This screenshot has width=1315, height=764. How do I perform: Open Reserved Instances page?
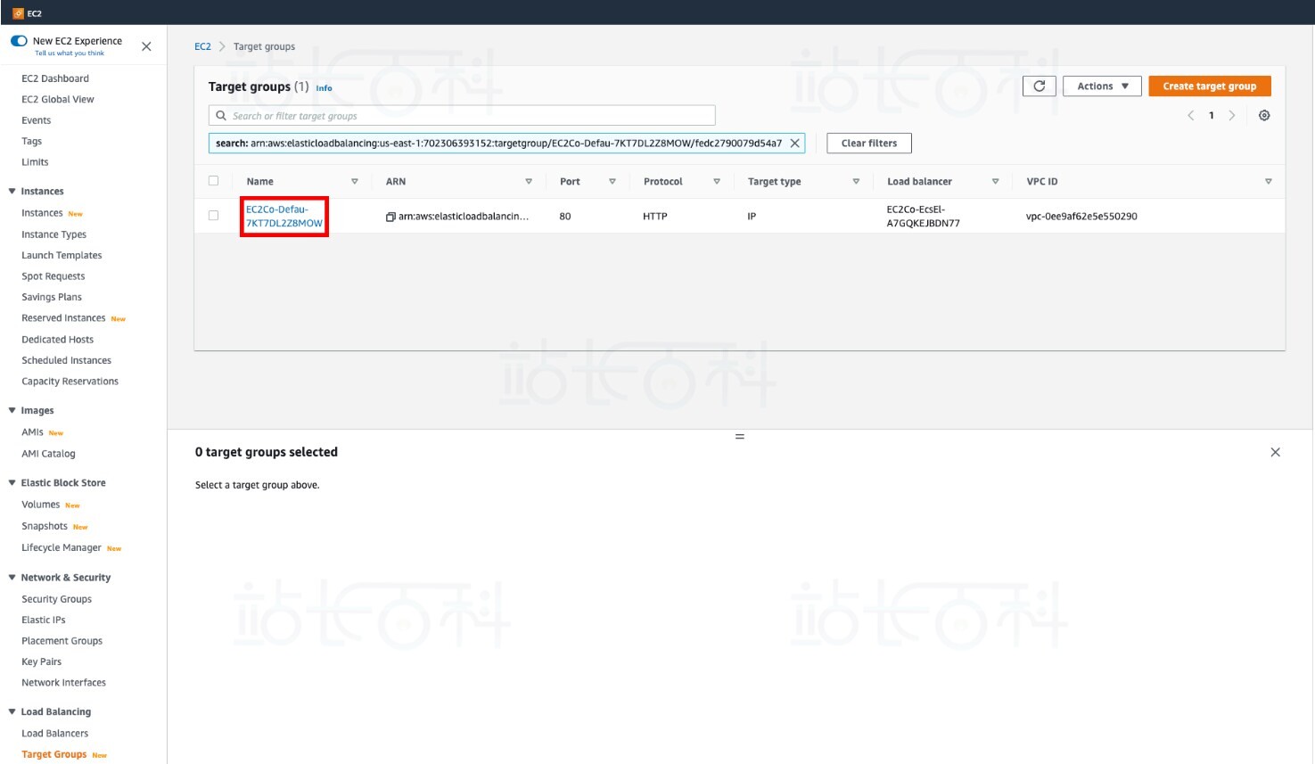click(63, 318)
